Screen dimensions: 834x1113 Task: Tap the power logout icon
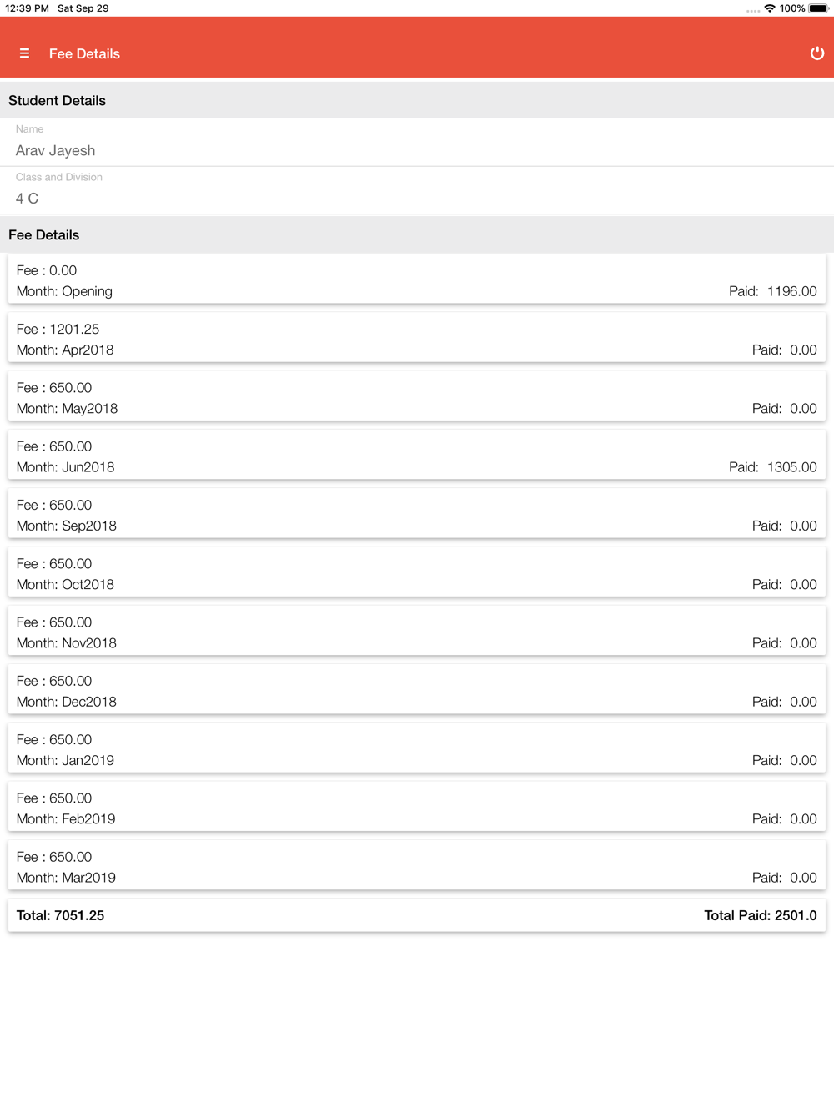coord(817,53)
